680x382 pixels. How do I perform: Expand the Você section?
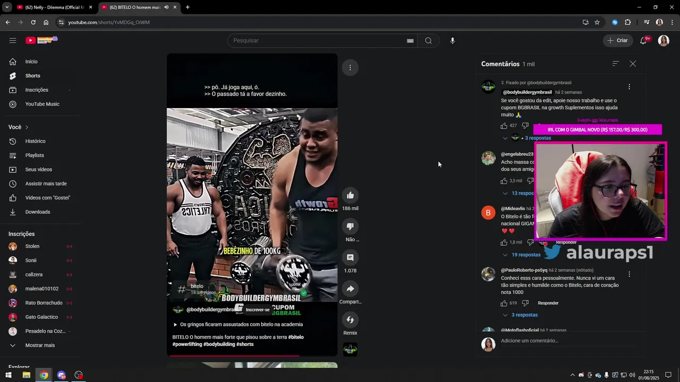[x=19, y=127]
